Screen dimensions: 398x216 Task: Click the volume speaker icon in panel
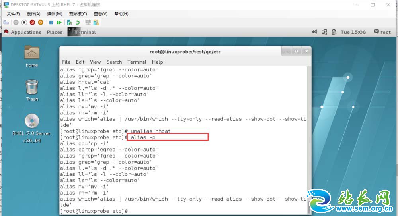coord(314,32)
